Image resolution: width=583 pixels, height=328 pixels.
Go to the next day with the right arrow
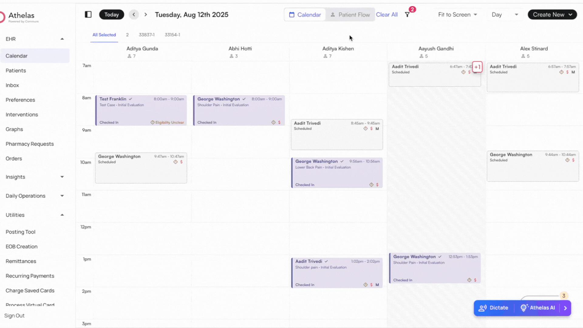click(x=146, y=14)
